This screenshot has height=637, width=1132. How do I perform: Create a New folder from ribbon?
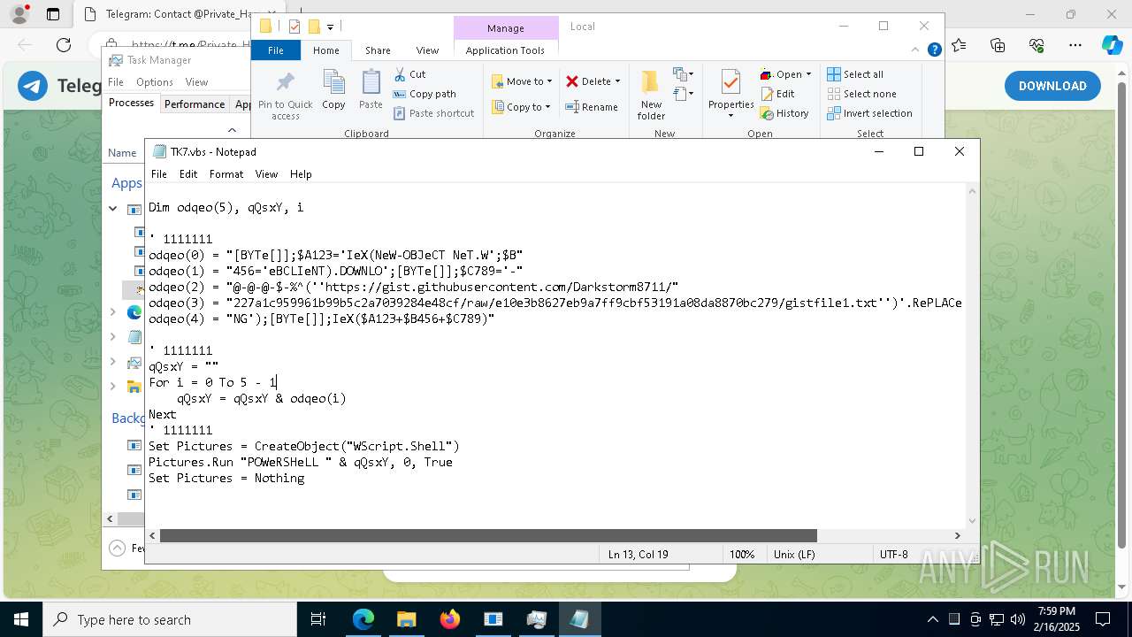point(651,95)
